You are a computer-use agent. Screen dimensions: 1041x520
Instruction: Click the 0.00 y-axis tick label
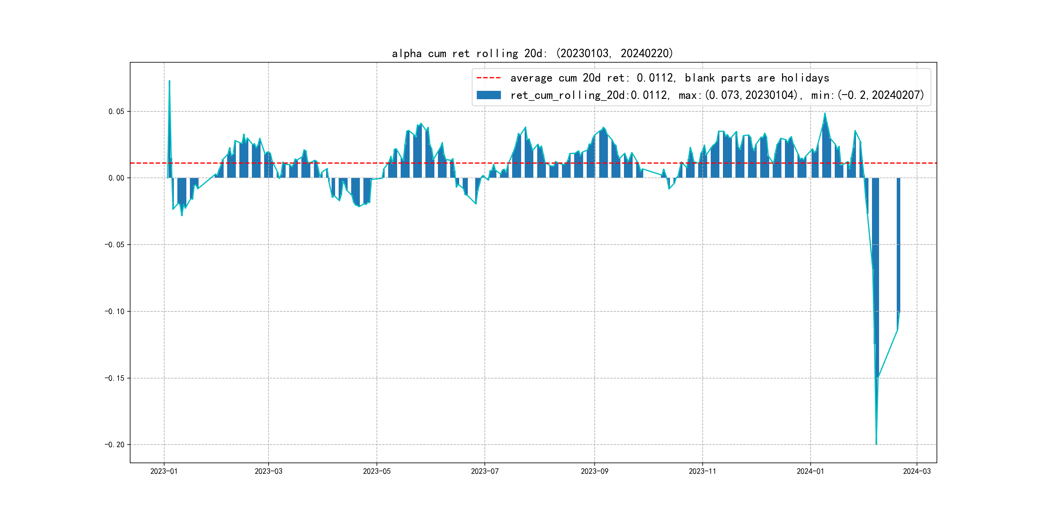(116, 178)
